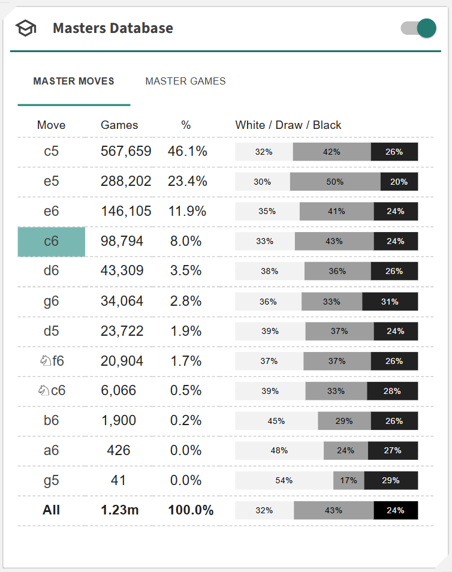Switch to the Master Games tab
Screen dimensions: 452x572
[x=185, y=81]
